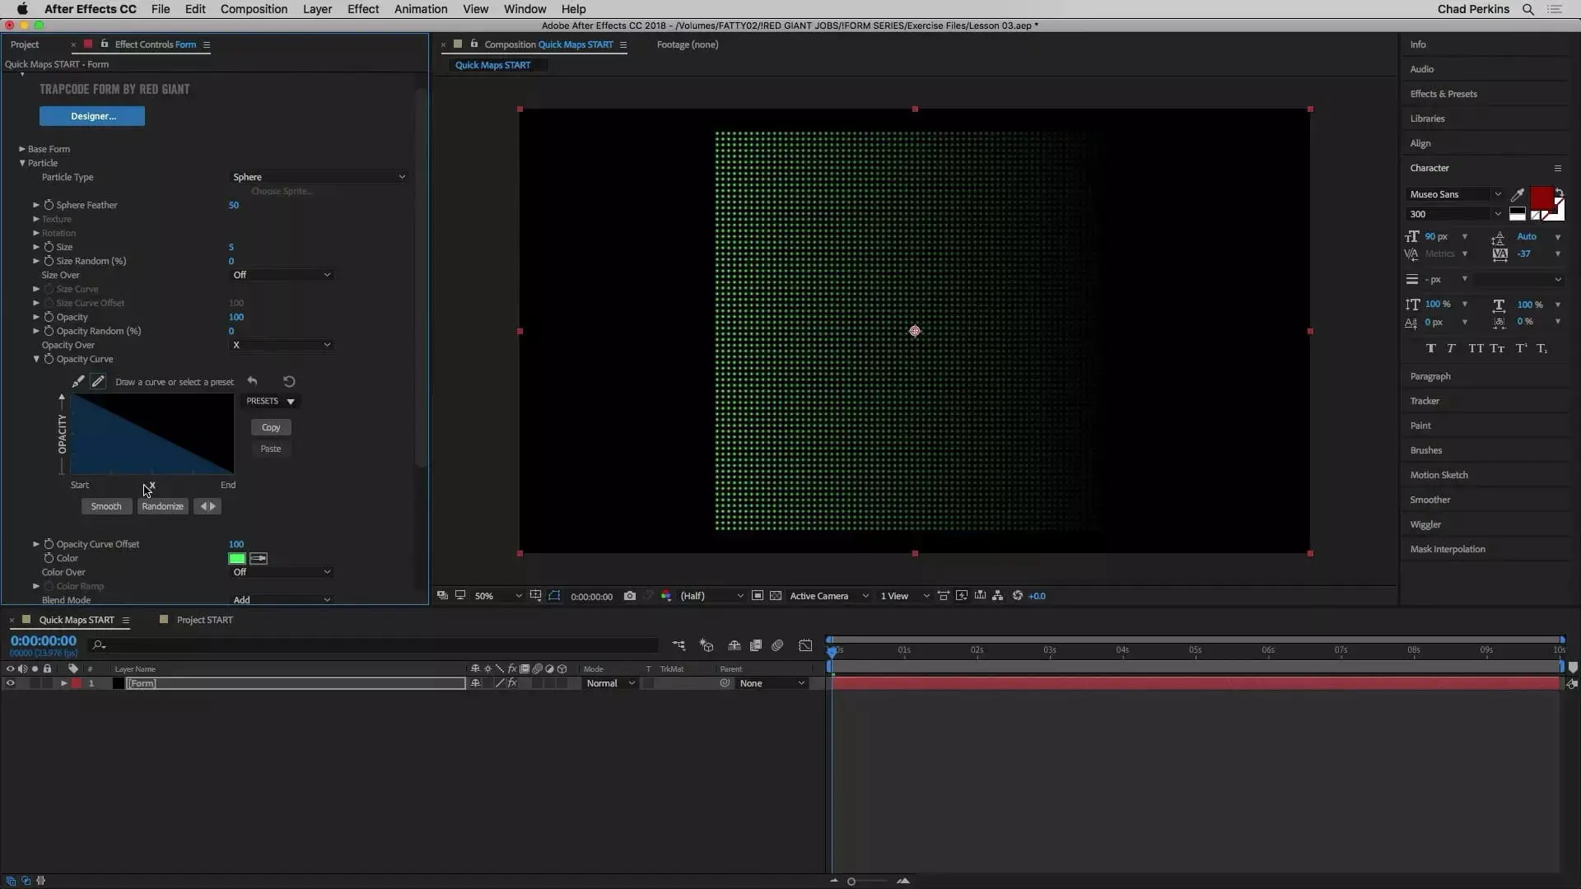Open the Effect menu
The height and width of the screenshot is (889, 1581).
tap(363, 9)
